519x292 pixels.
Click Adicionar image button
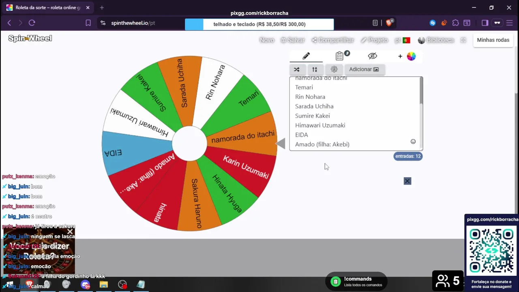[x=364, y=69]
